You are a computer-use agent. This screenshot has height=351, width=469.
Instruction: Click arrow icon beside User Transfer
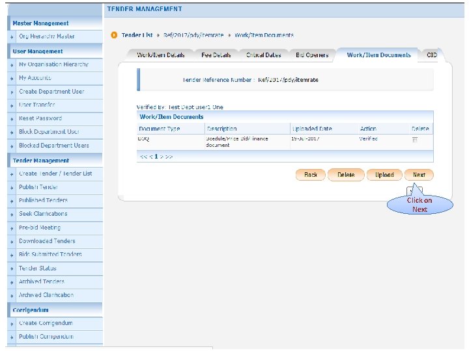12,106
